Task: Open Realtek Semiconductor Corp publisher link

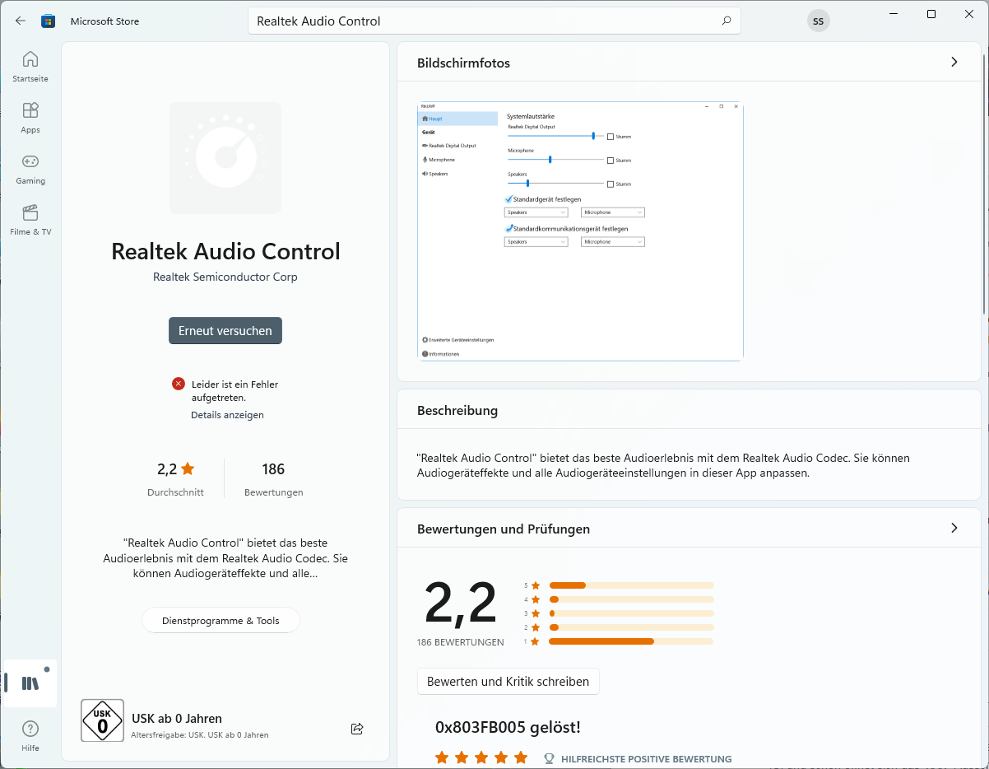Action: pos(225,277)
